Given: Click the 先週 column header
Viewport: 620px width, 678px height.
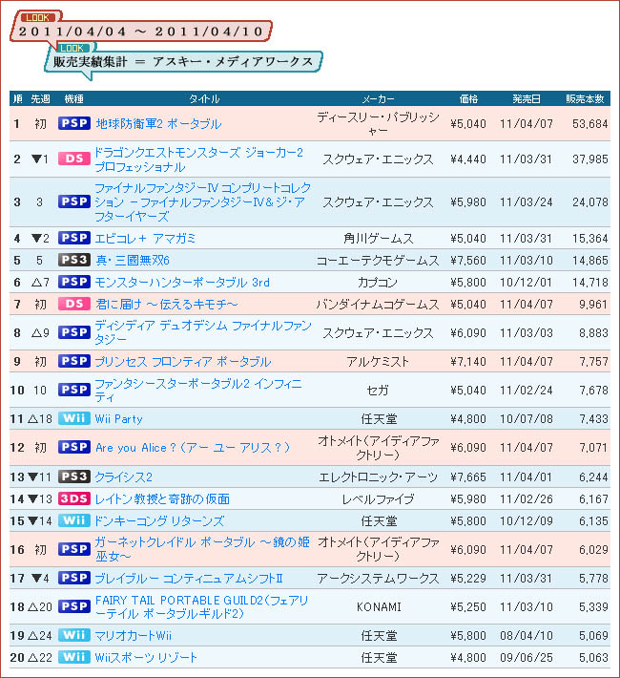Looking at the screenshot, I should coord(40,99).
